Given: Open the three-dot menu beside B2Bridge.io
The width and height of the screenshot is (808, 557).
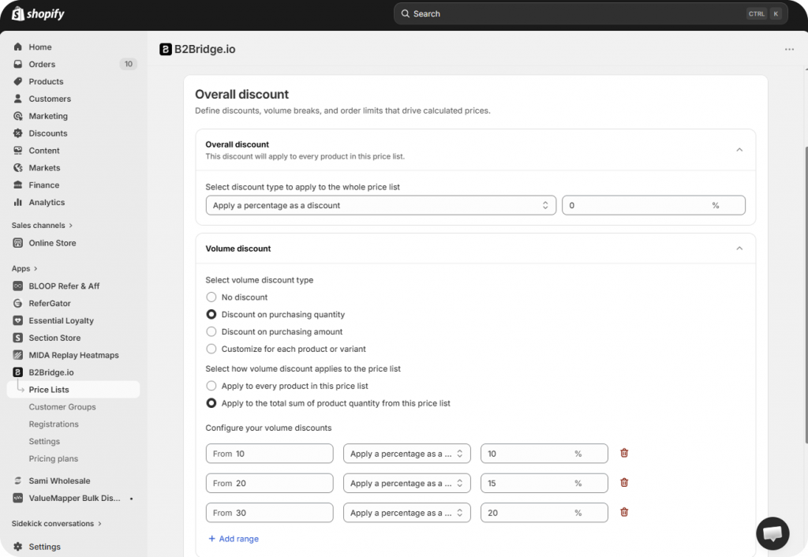Looking at the screenshot, I should 789,50.
